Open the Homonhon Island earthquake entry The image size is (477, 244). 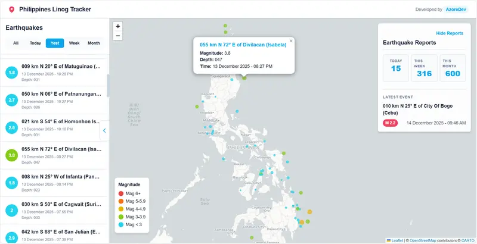point(54,128)
